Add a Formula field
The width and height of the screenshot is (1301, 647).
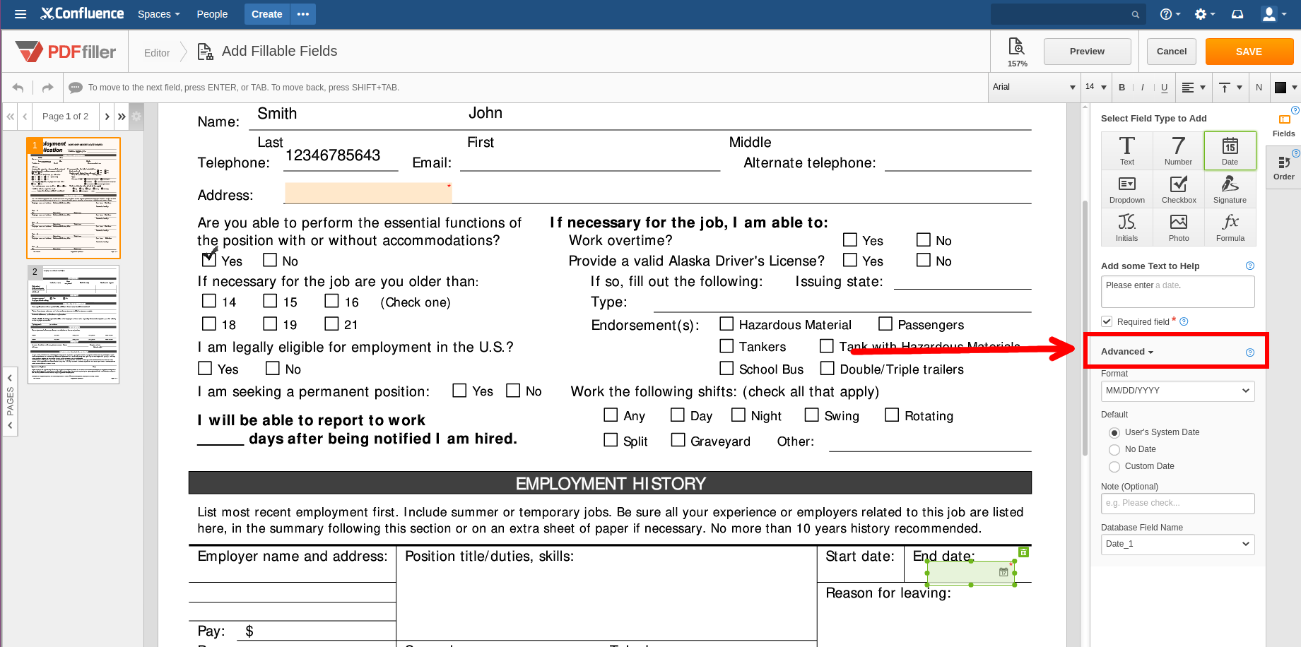tap(1230, 227)
